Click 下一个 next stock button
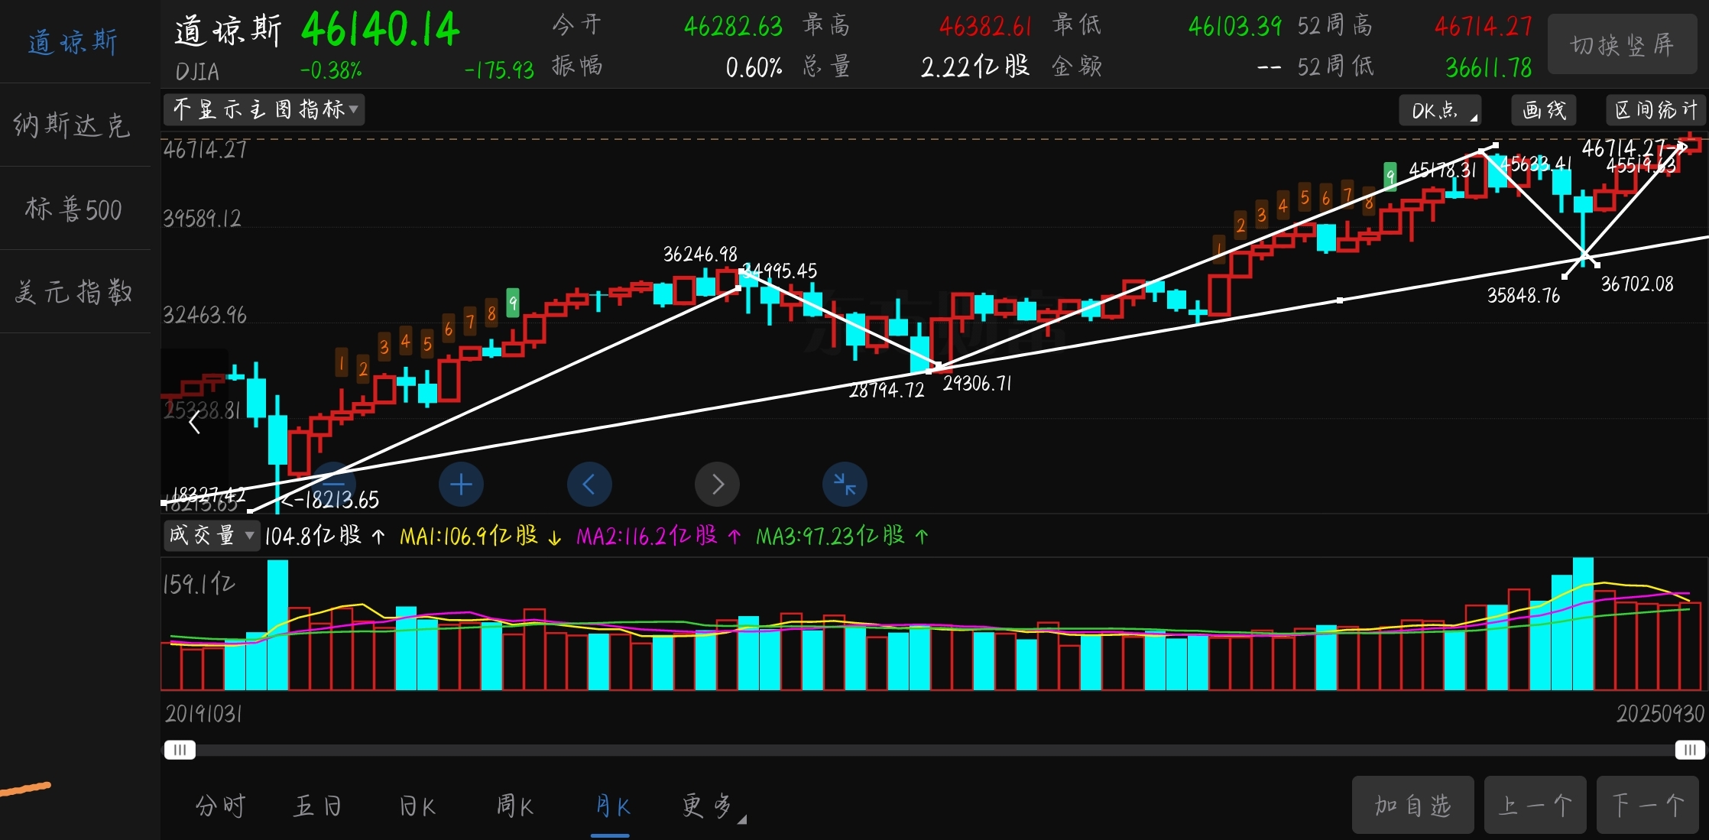1709x840 pixels. [1647, 806]
